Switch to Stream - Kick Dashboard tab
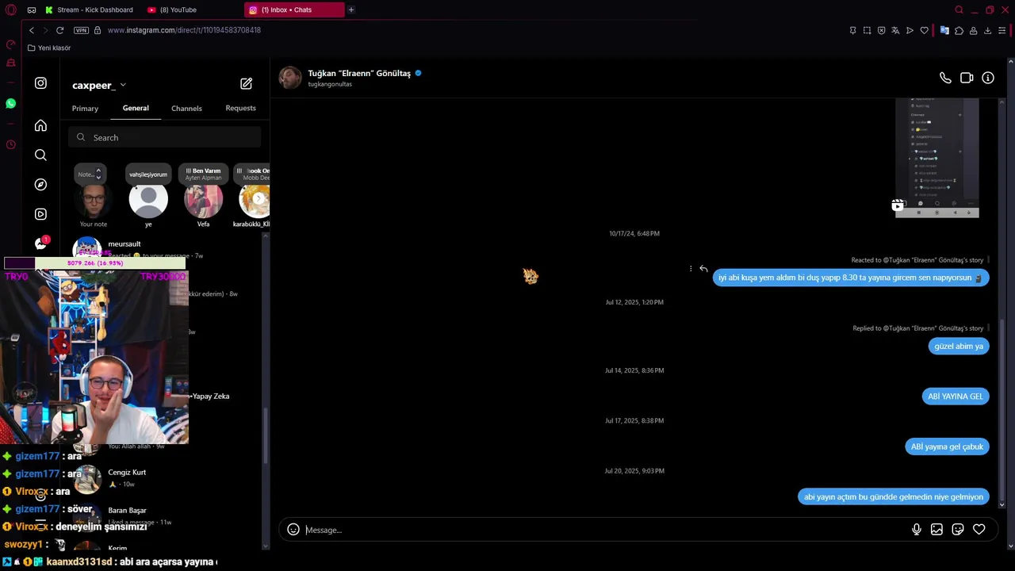 tap(90, 10)
